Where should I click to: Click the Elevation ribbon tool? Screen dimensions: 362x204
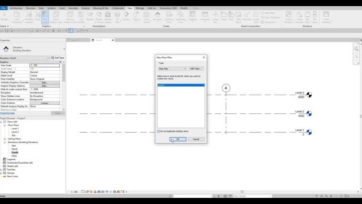click(157, 16)
